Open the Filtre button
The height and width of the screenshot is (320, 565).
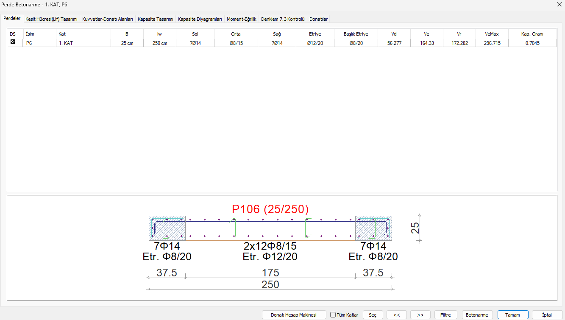tap(445, 315)
